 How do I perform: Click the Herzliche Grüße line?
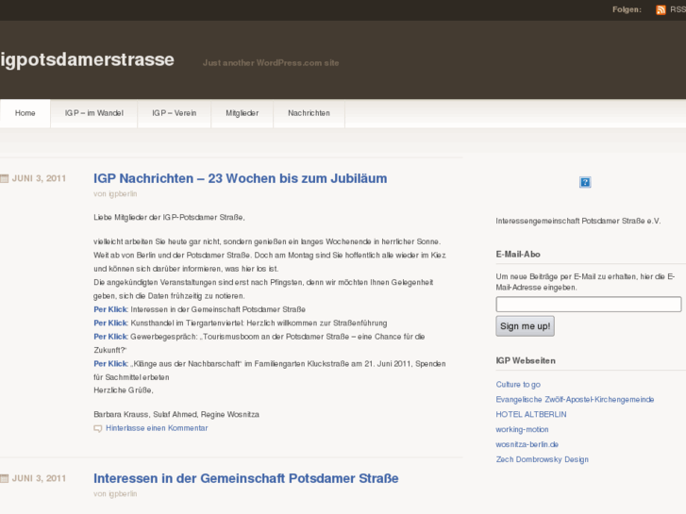[x=124, y=390]
